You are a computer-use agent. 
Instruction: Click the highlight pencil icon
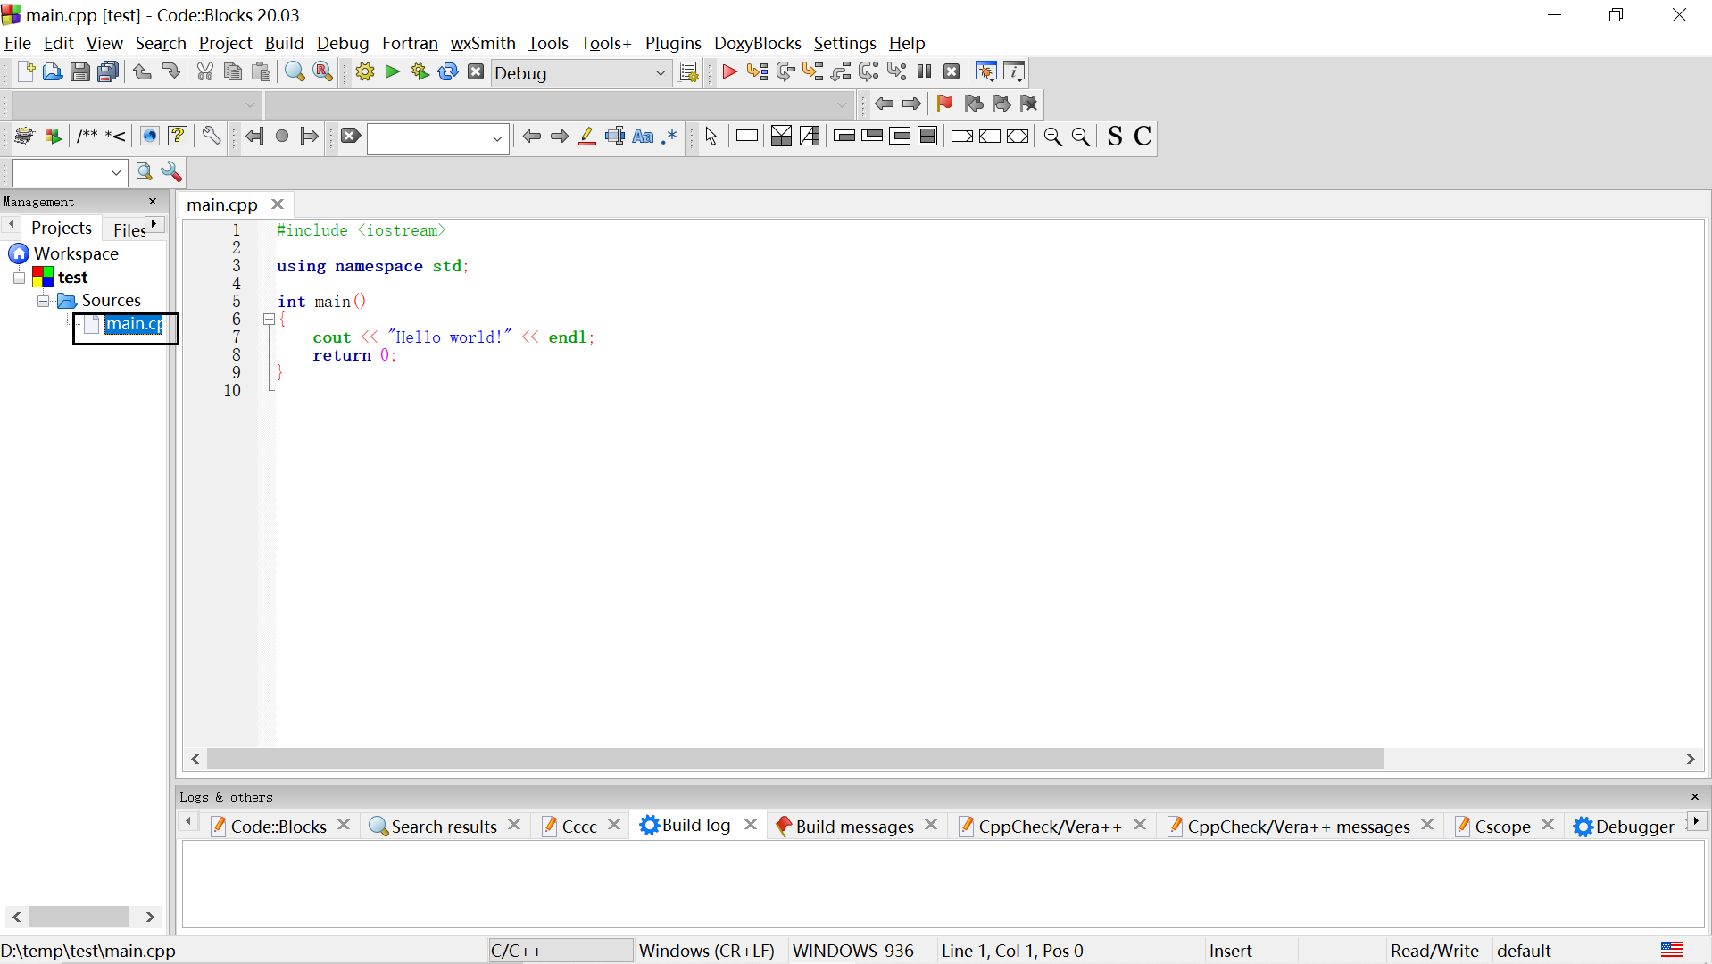coord(587,137)
